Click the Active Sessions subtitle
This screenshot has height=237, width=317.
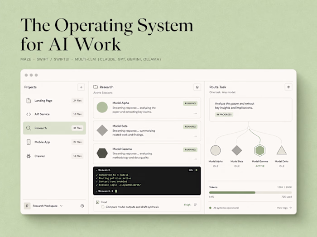103,93
